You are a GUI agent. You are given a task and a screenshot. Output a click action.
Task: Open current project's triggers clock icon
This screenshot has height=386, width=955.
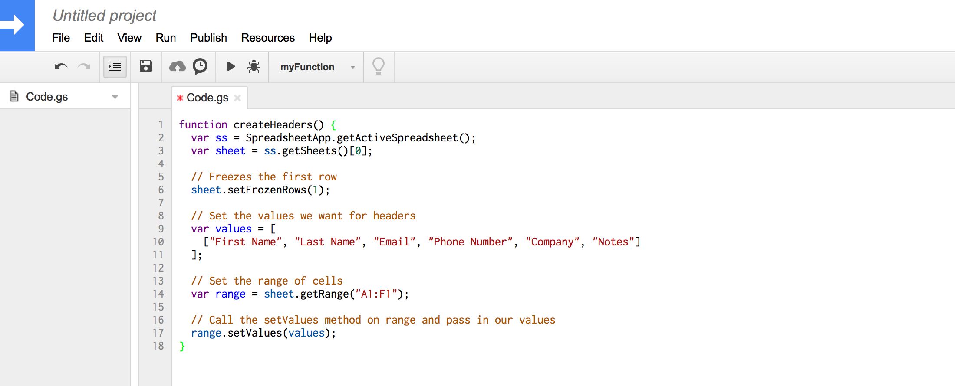click(x=200, y=66)
